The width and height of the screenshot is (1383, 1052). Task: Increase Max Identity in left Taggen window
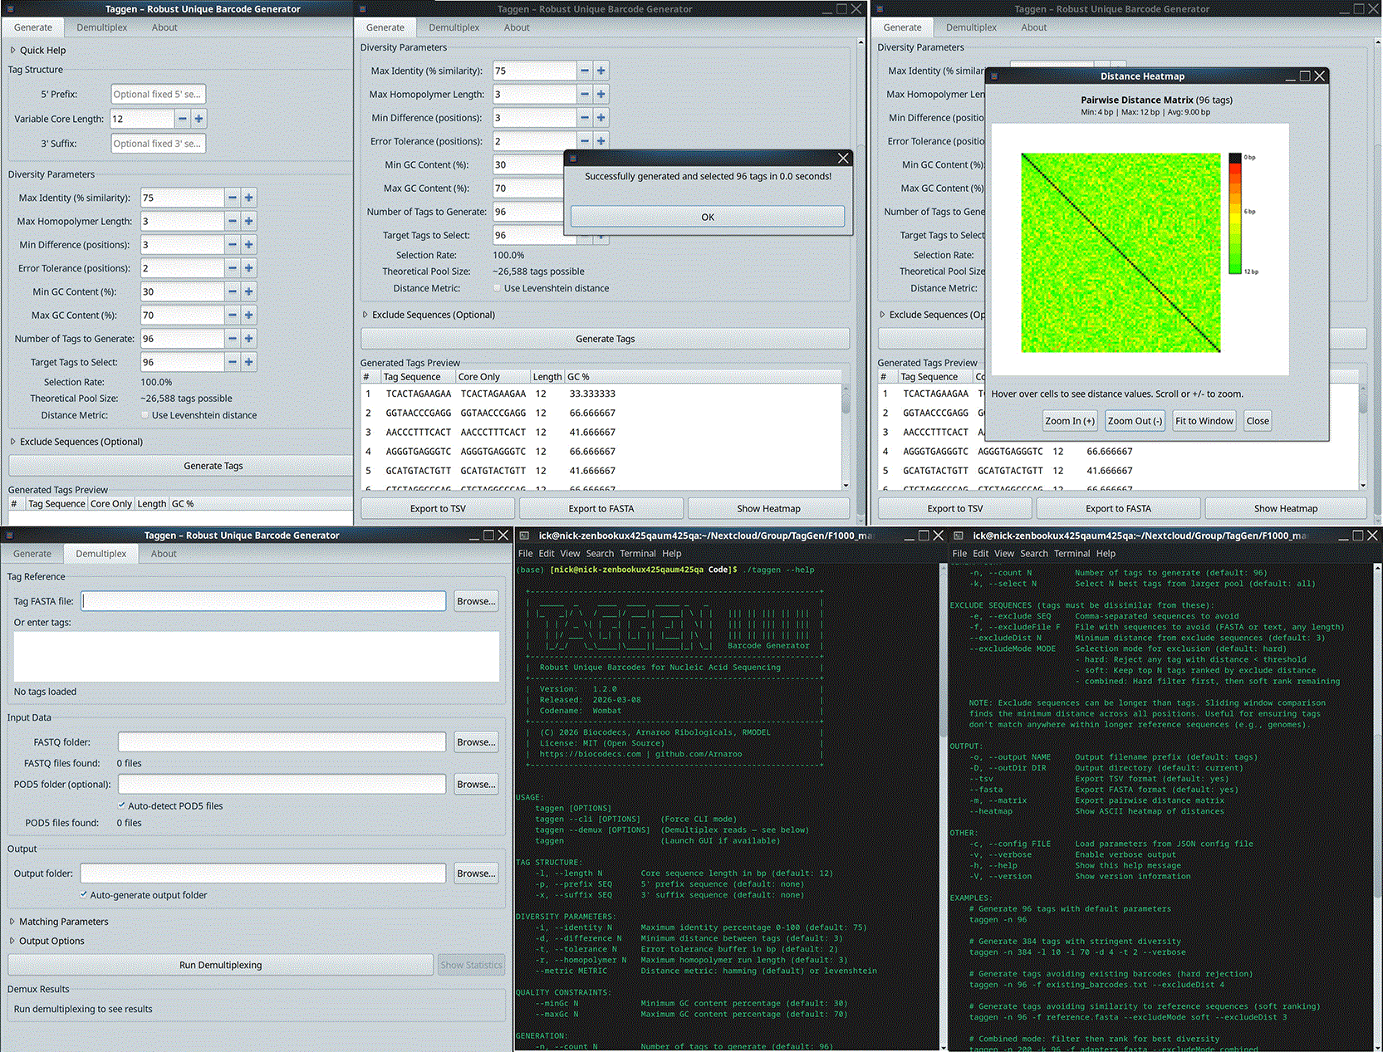[248, 198]
